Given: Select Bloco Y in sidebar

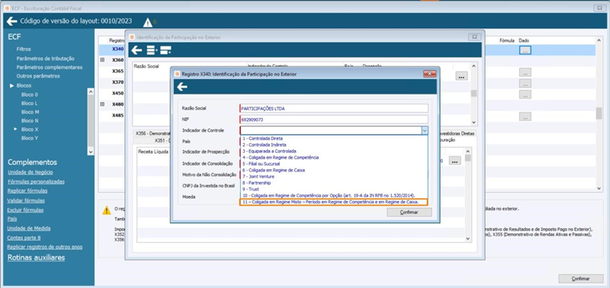Looking at the screenshot, I should tap(30, 138).
